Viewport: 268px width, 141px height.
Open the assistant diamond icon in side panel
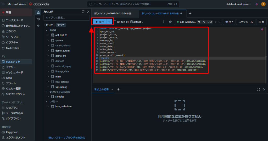pyautogui.click(x=38, y=26)
